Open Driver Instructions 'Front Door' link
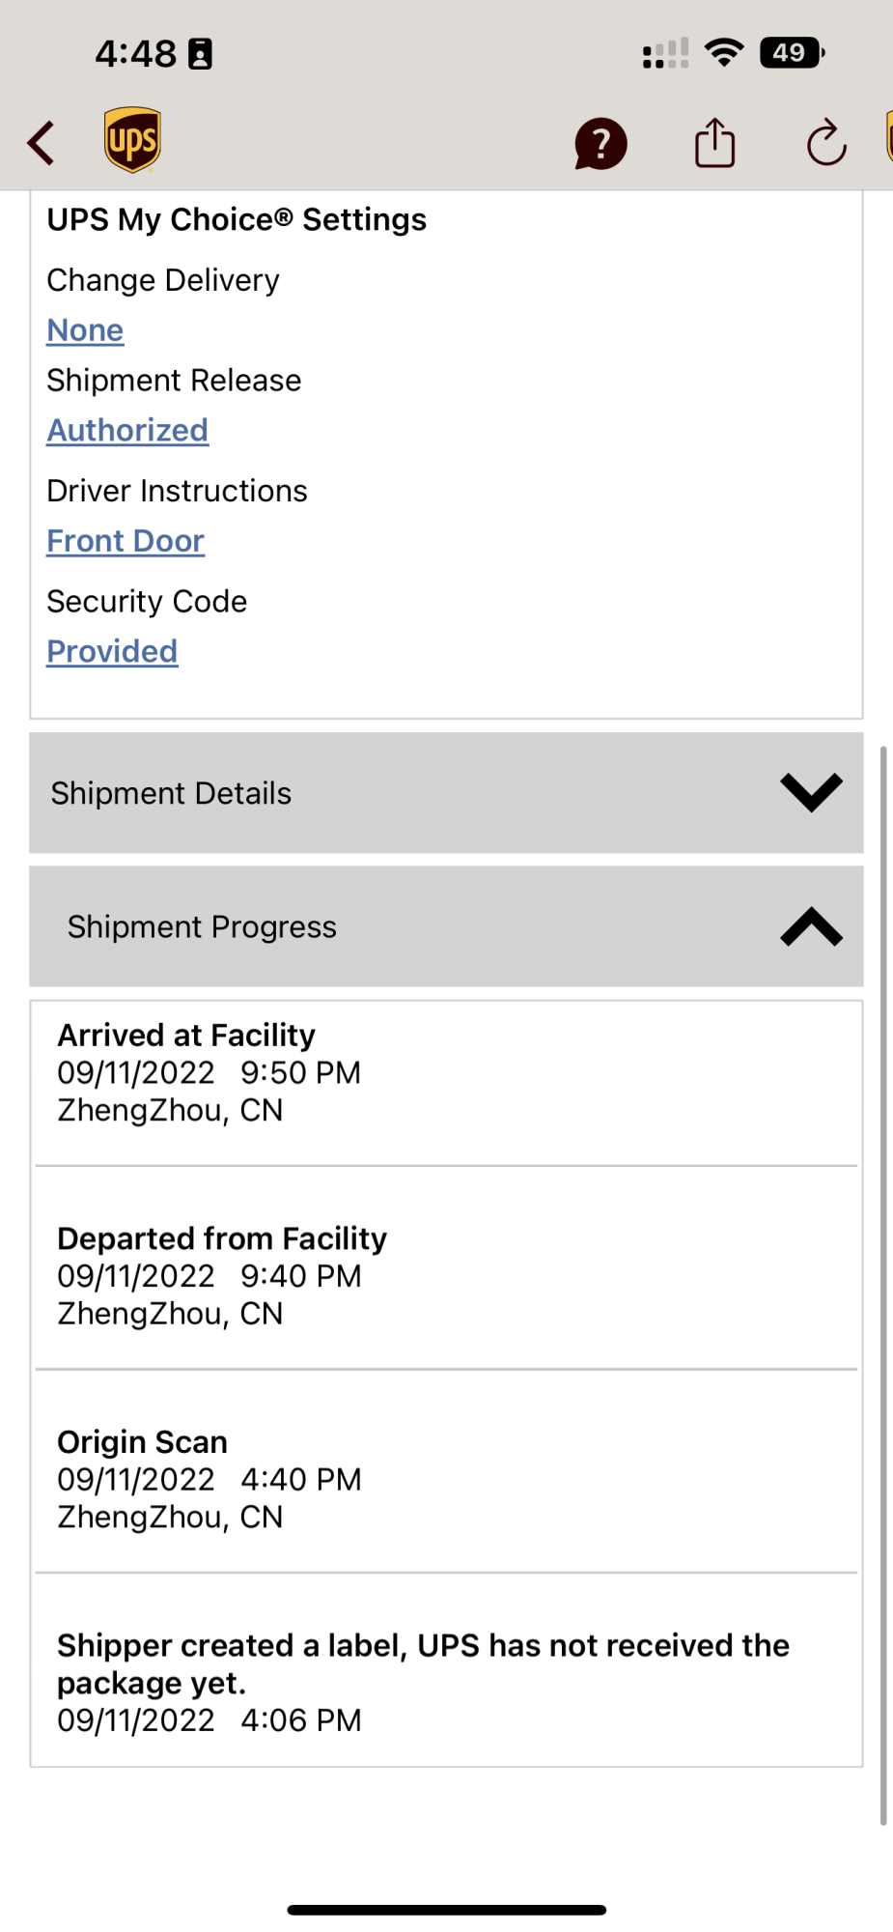 click(126, 541)
